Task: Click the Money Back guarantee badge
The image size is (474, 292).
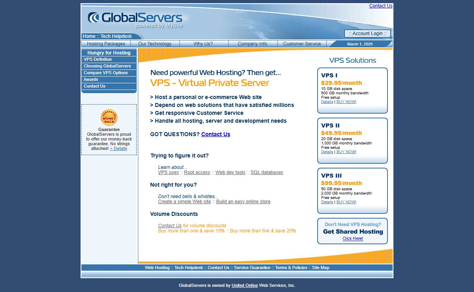Action: (109, 118)
